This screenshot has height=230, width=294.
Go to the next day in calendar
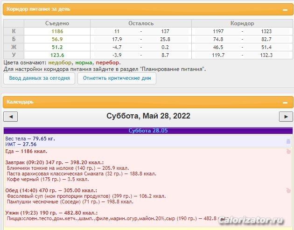click(x=286, y=117)
